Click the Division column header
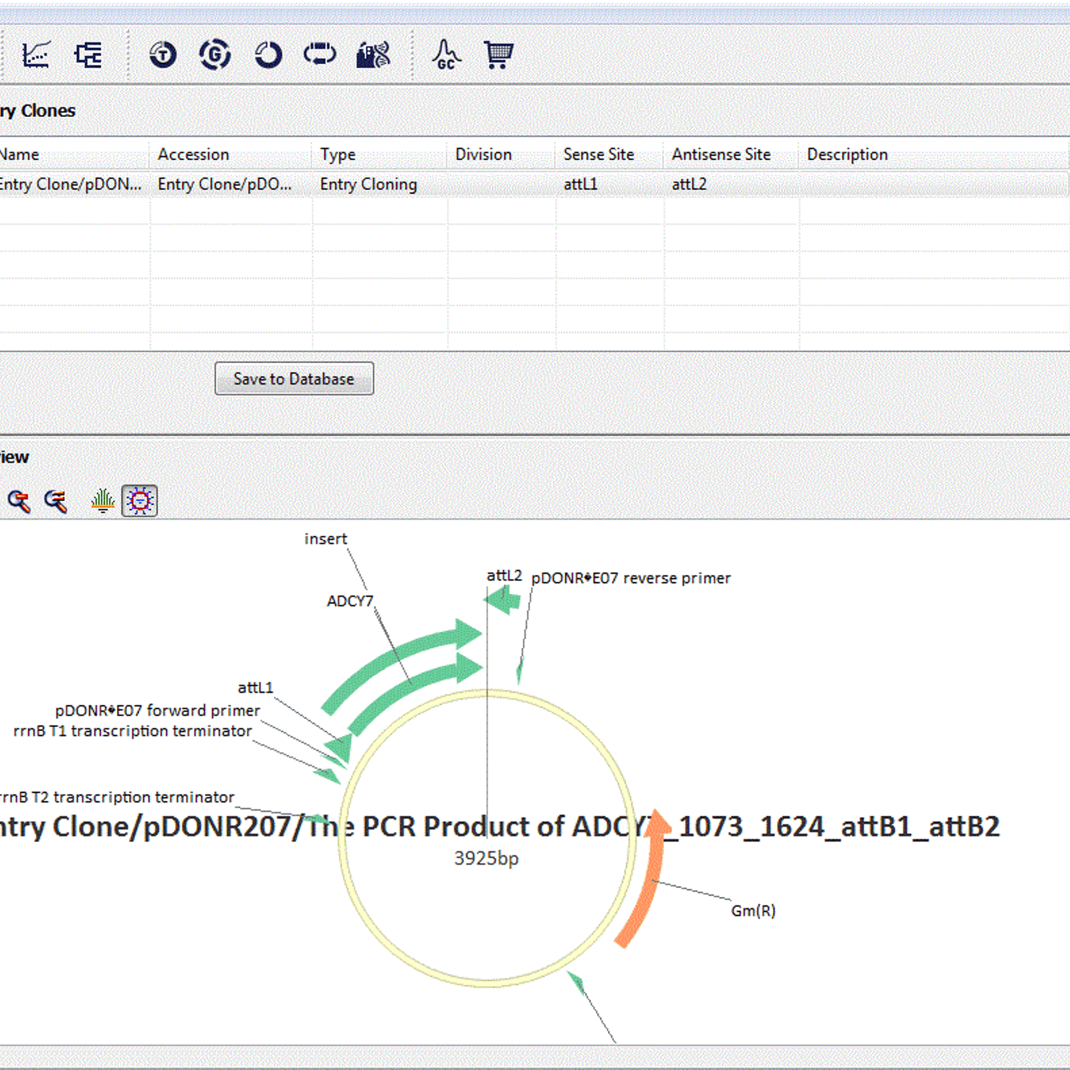The width and height of the screenshot is (1070, 1070). pyautogui.click(x=501, y=154)
